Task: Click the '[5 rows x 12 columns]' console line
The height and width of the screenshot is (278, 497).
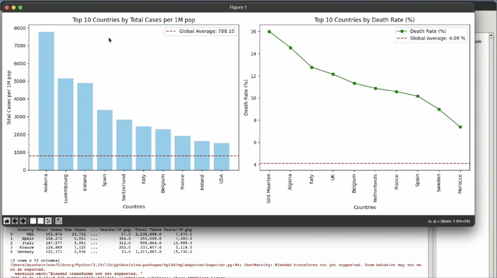Action: (x=35, y=261)
